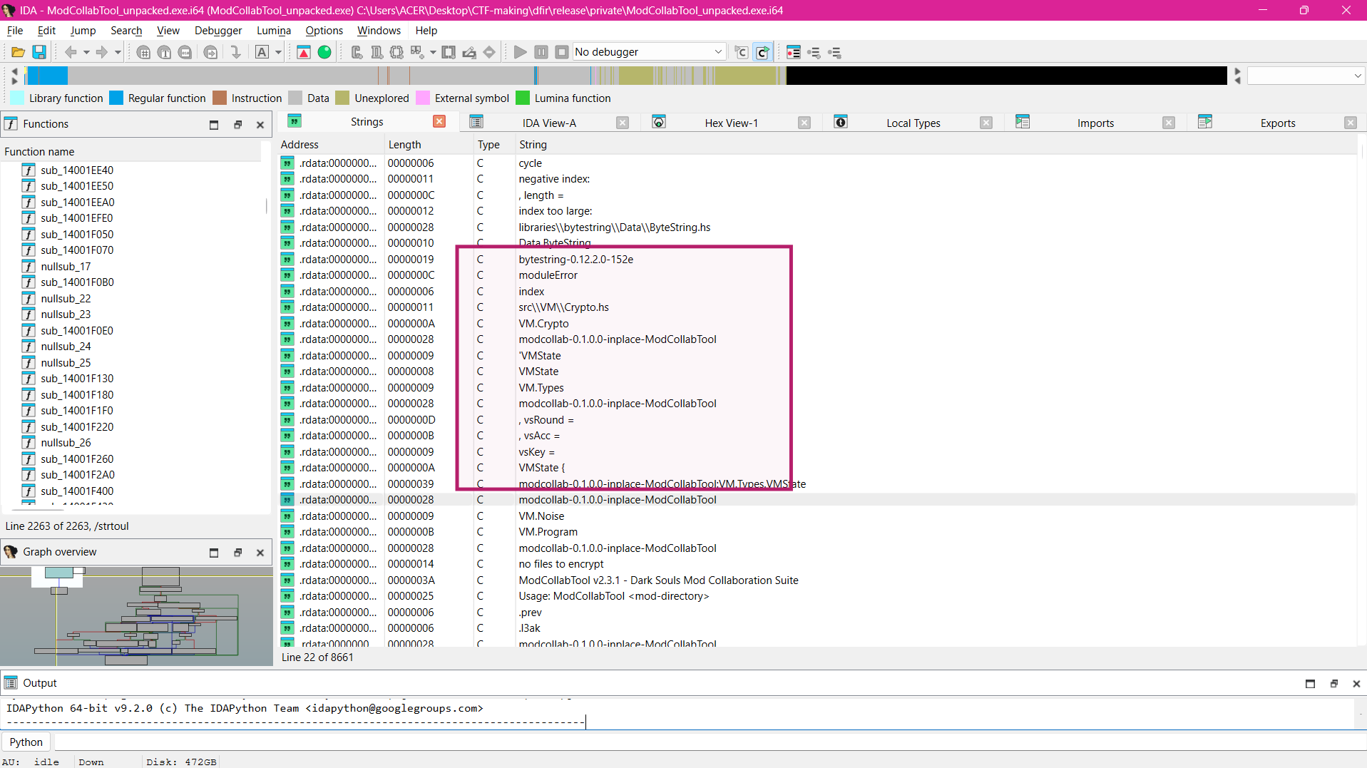This screenshot has width=1367, height=768.
Task: Jump forward with the right arrow icon
Action: click(102, 52)
